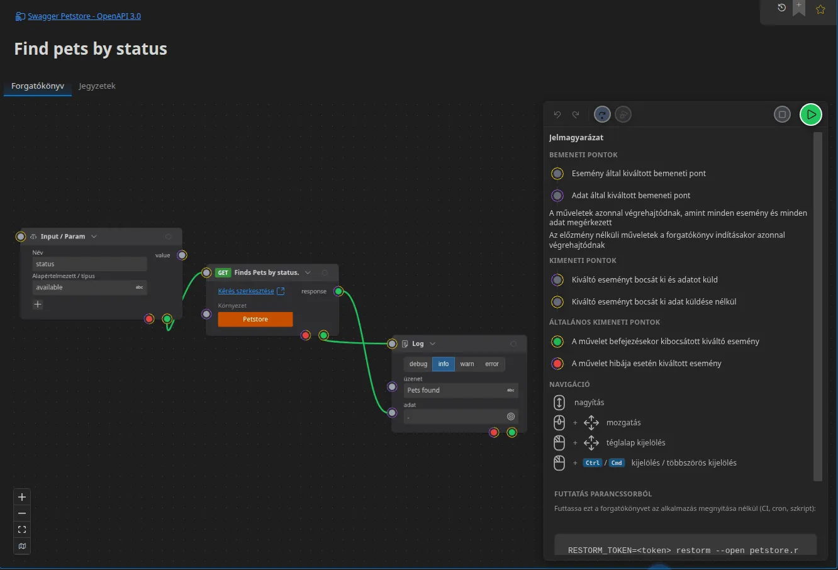Viewport: 838px width, 570px height.
Task: Set Log level to debug
Action: (x=418, y=364)
